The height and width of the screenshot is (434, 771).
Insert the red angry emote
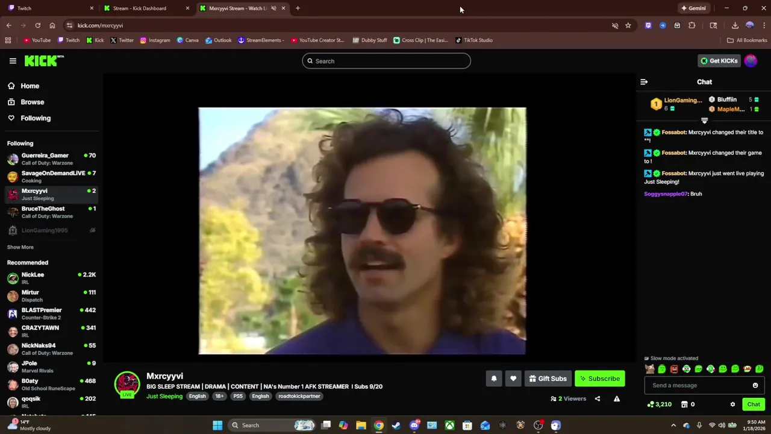(674, 369)
